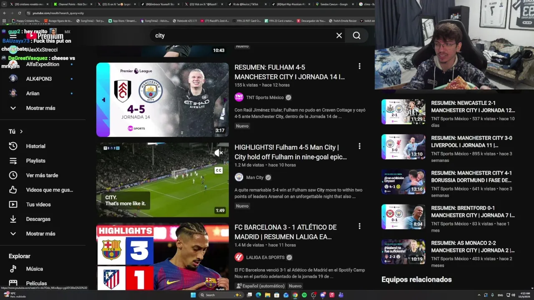Expand subscriptions with Mostrar más

coord(40,108)
